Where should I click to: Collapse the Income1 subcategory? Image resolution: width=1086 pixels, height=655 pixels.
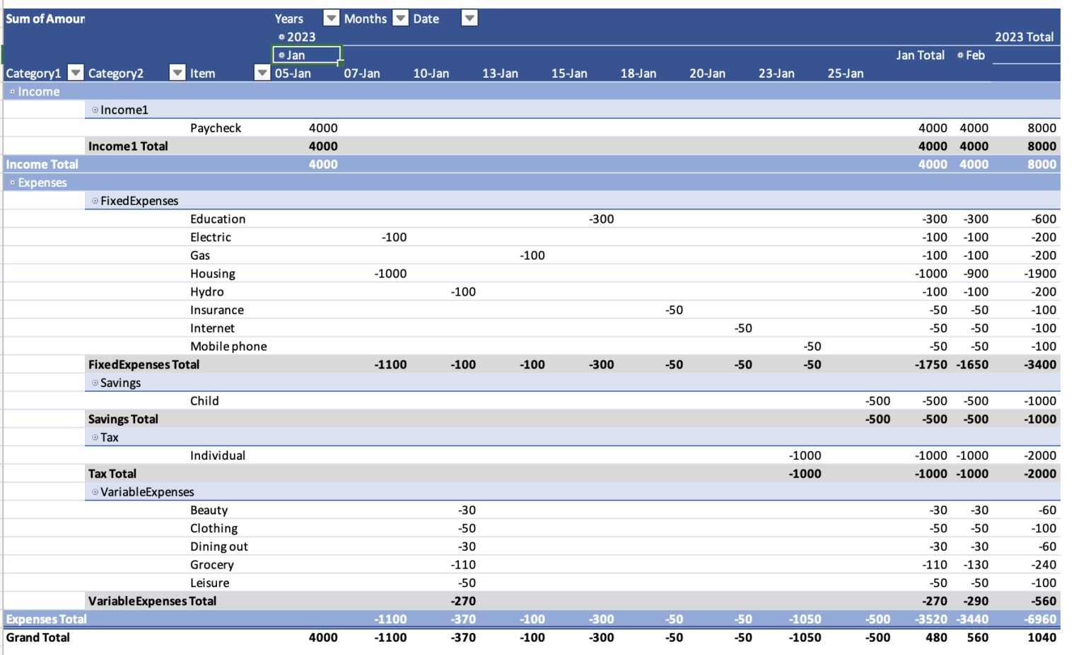point(94,110)
